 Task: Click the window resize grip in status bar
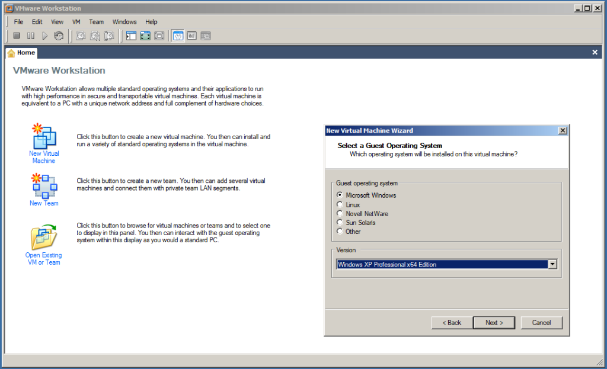coord(600,362)
